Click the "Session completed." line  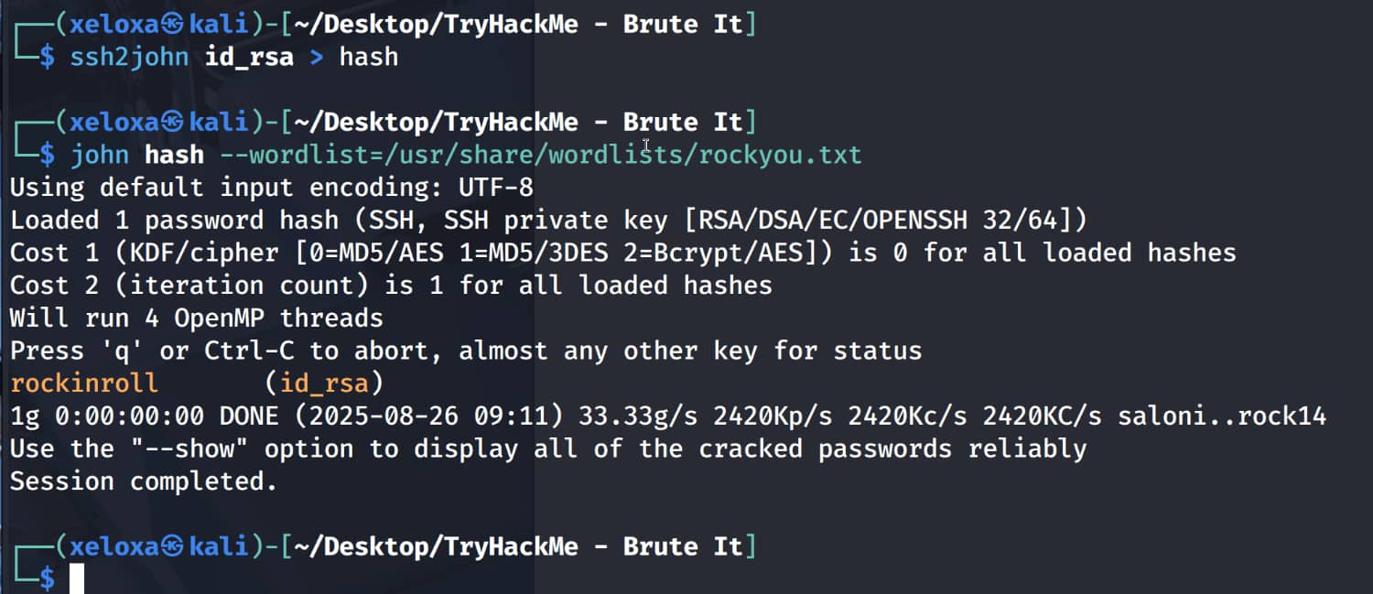(143, 481)
